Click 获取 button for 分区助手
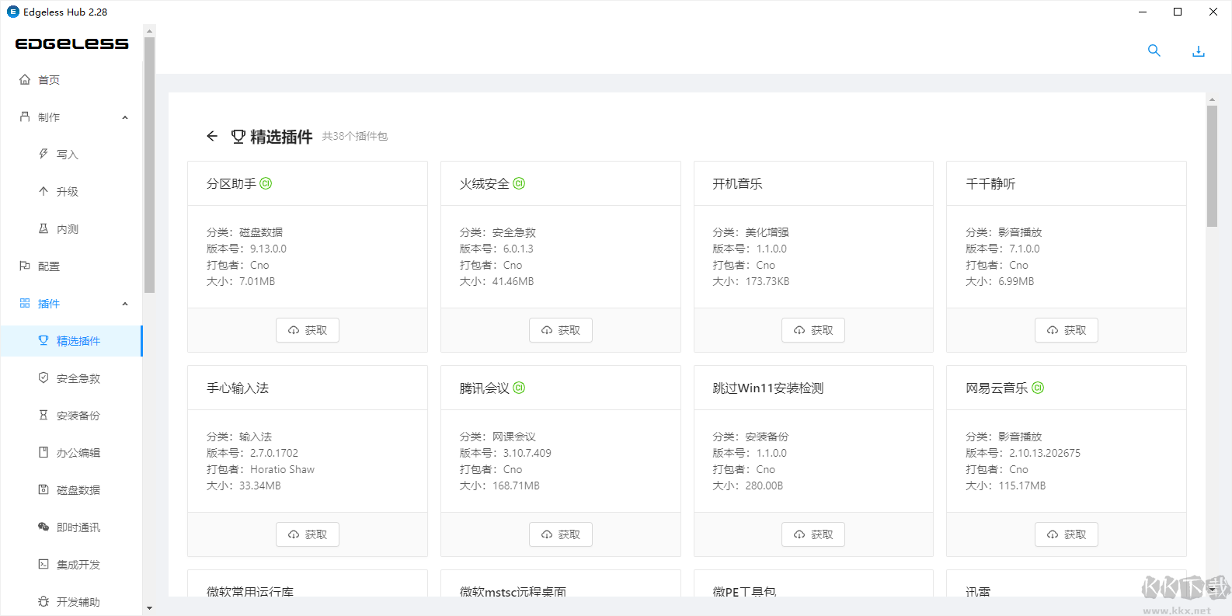 (x=308, y=330)
